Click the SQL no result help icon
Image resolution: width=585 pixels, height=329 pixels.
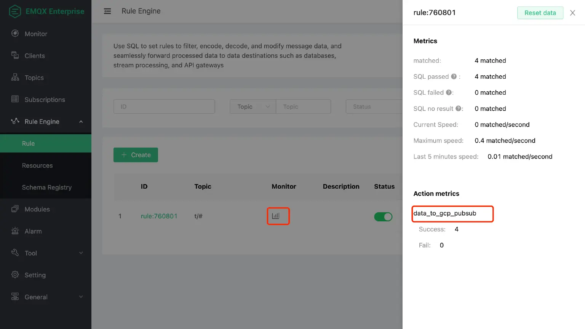click(458, 108)
